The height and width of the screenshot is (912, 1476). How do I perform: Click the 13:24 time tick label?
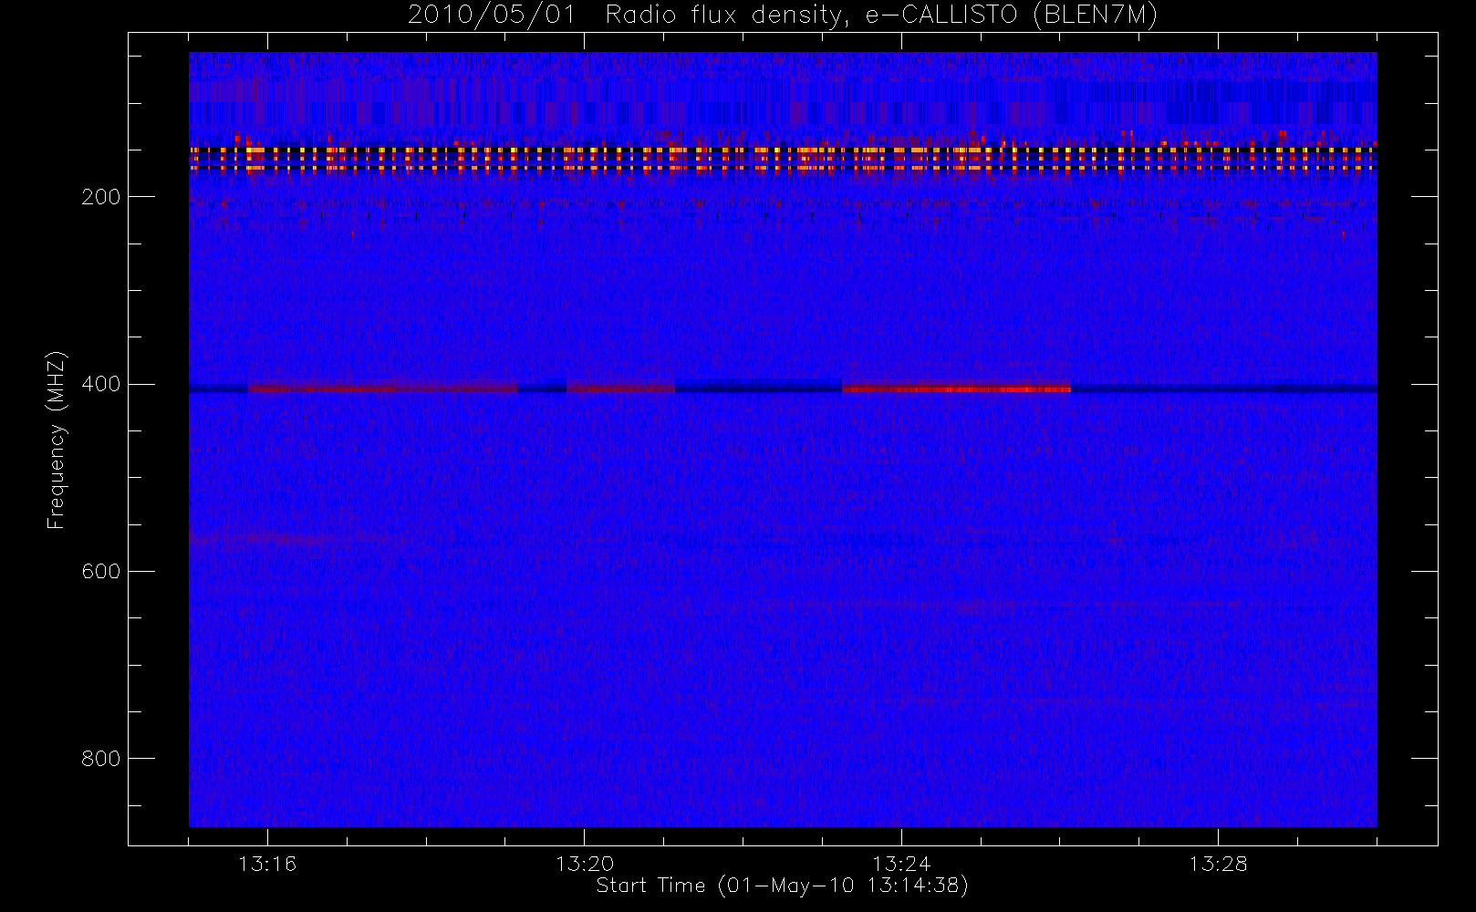(901, 863)
